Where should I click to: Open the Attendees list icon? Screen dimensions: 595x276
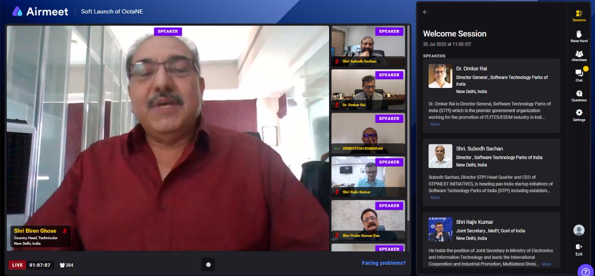579,55
